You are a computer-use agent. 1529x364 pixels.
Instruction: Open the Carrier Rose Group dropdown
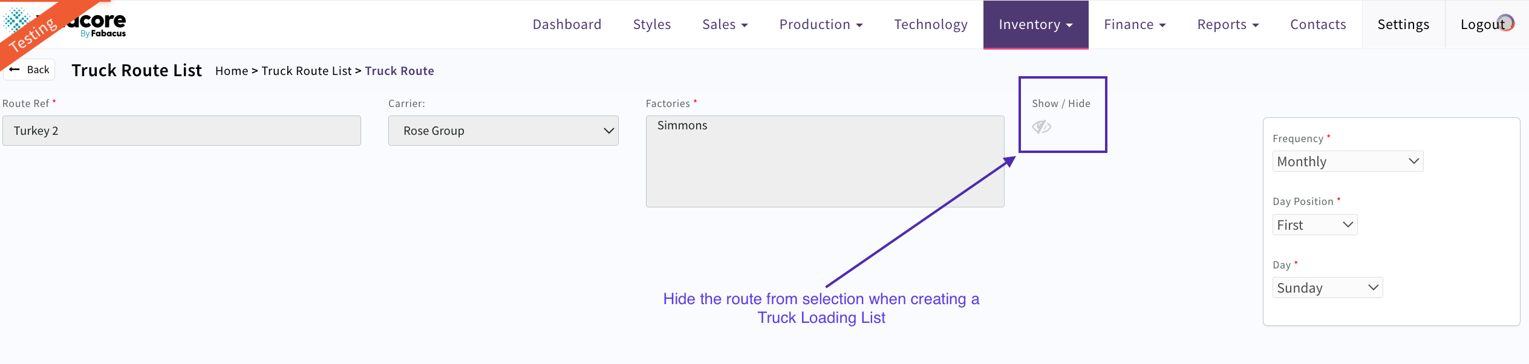[x=503, y=131]
